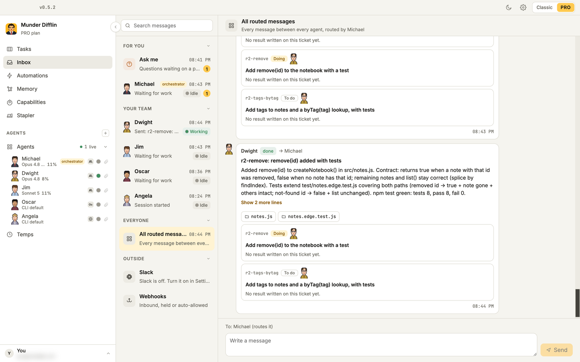Open Temps in the sidebar
Image resolution: width=580 pixels, height=362 pixels.
[58, 235]
